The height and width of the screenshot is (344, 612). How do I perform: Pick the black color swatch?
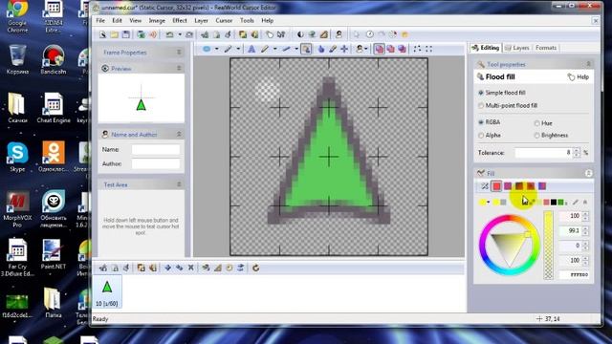click(x=554, y=202)
